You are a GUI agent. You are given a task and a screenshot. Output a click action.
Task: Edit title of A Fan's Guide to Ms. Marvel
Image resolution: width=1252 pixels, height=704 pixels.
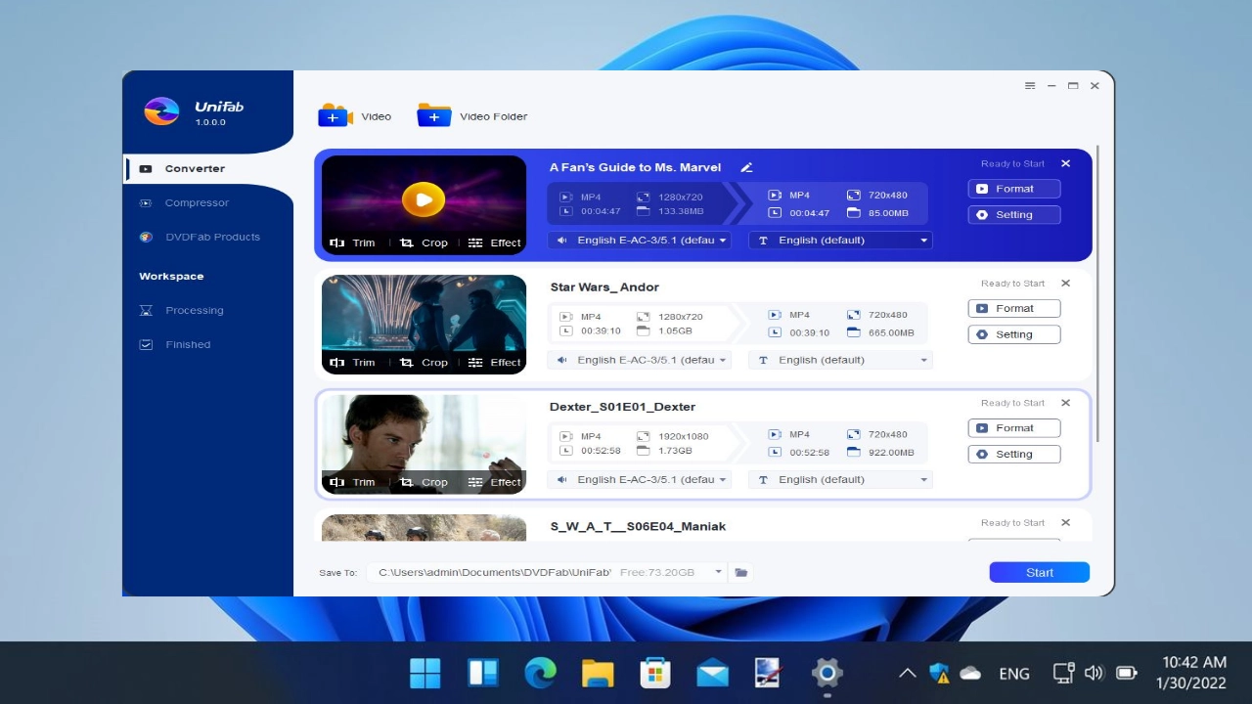746,168
